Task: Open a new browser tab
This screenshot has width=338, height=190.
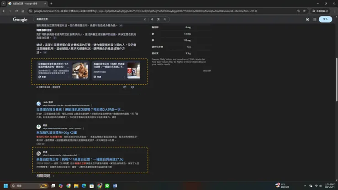Action: click(x=51, y=4)
